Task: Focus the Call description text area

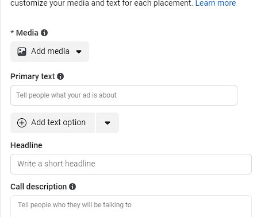Action: (x=131, y=206)
